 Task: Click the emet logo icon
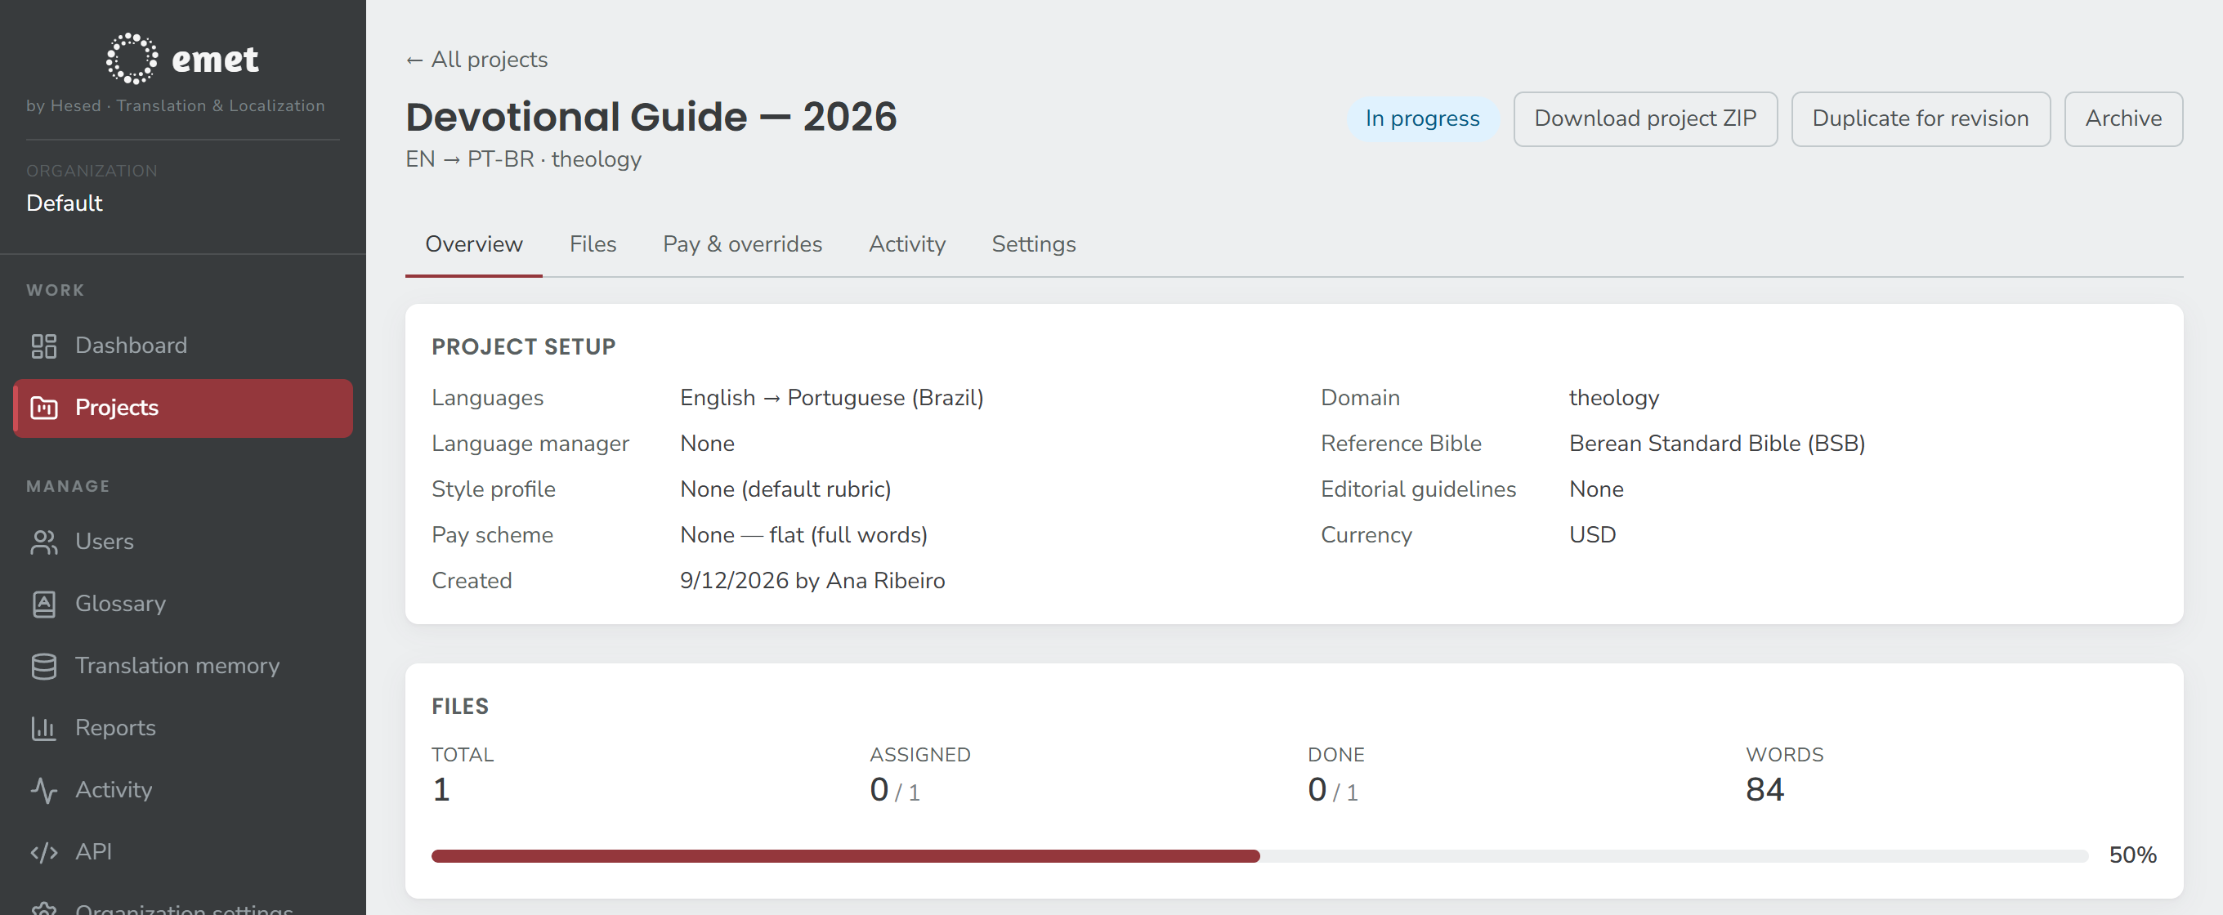[x=132, y=59]
